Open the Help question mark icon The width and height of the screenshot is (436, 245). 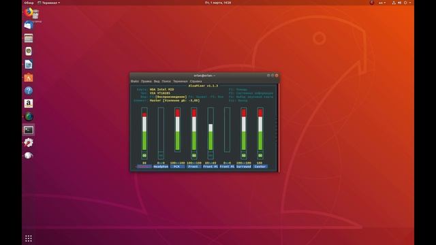tap(29, 91)
